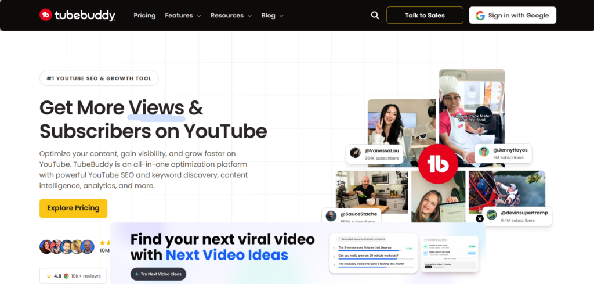Open the Pricing page from navigation
This screenshot has height=284, width=594.
pos(144,16)
